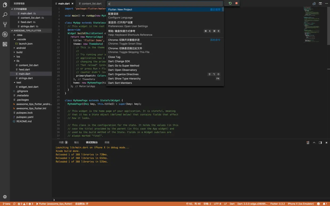Image resolution: width=330 pixels, height=206 pixels.
Task: Click the Manage gear icon
Action: [5, 197]
